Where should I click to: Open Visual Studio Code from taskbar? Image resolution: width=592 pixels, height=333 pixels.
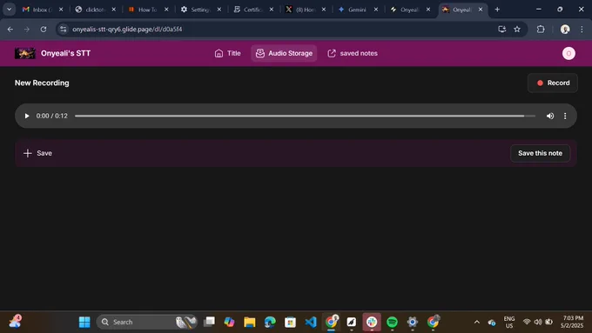click(311, 322)
